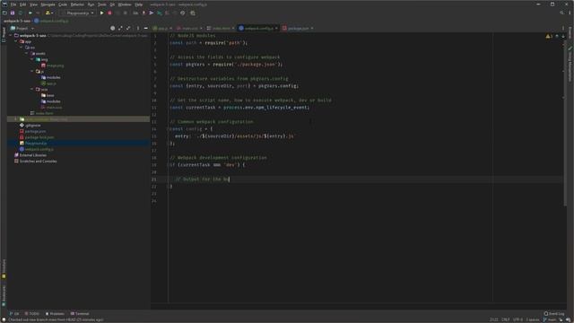Toggle the Structure side tab on left
Screen dimensions: 574x323
click(4, 269)
